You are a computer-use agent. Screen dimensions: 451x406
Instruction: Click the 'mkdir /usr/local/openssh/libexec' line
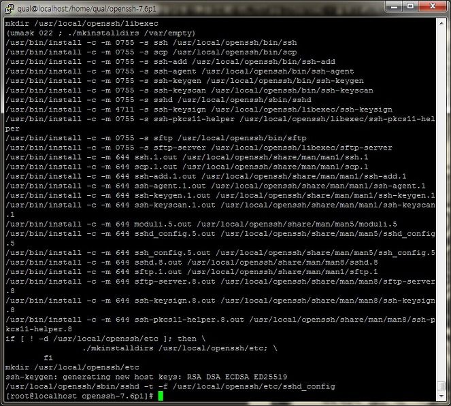(x=82, y=23)
